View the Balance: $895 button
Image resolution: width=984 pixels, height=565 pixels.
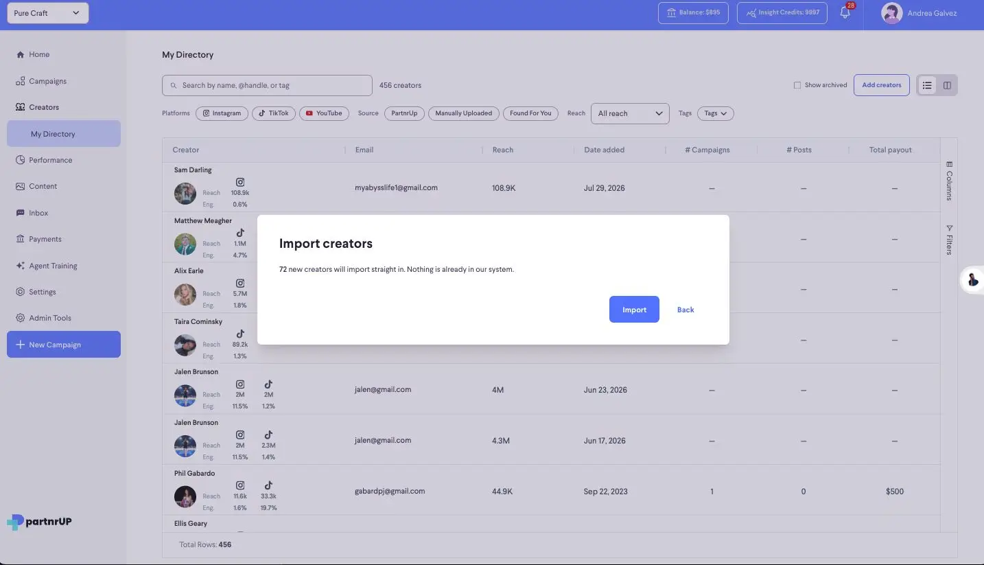click(x=693, y=12)
